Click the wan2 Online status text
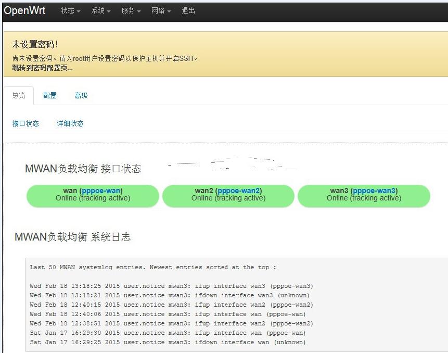Image resolution: width=448 pixels, height=353 pixels. point(228,198)
